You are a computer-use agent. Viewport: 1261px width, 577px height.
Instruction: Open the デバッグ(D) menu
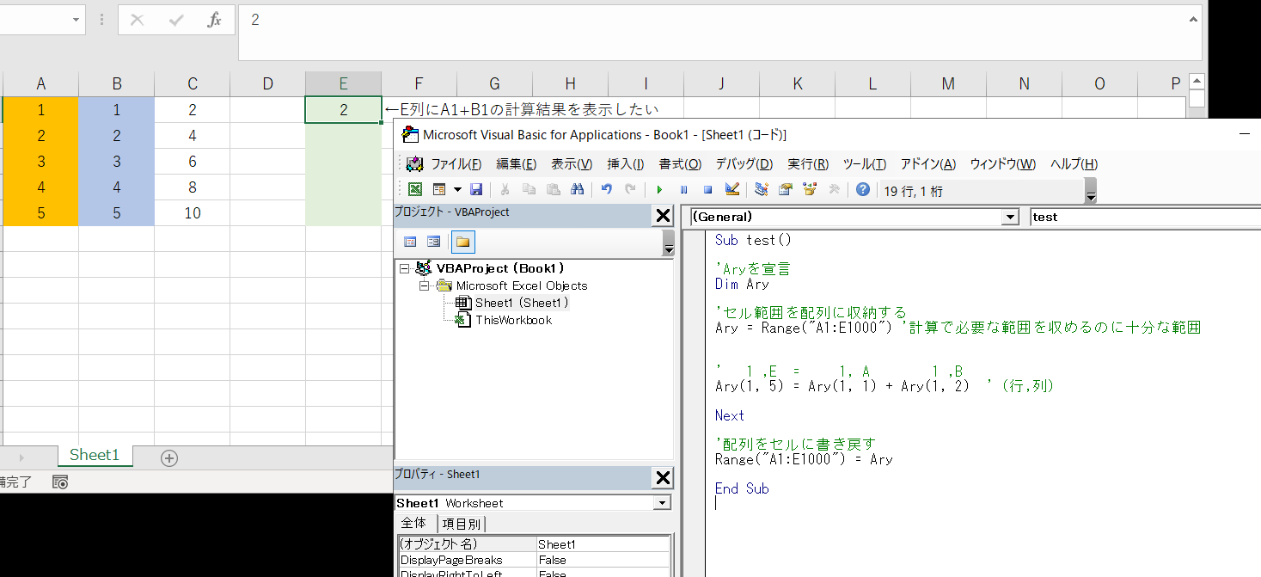point(744,164)
